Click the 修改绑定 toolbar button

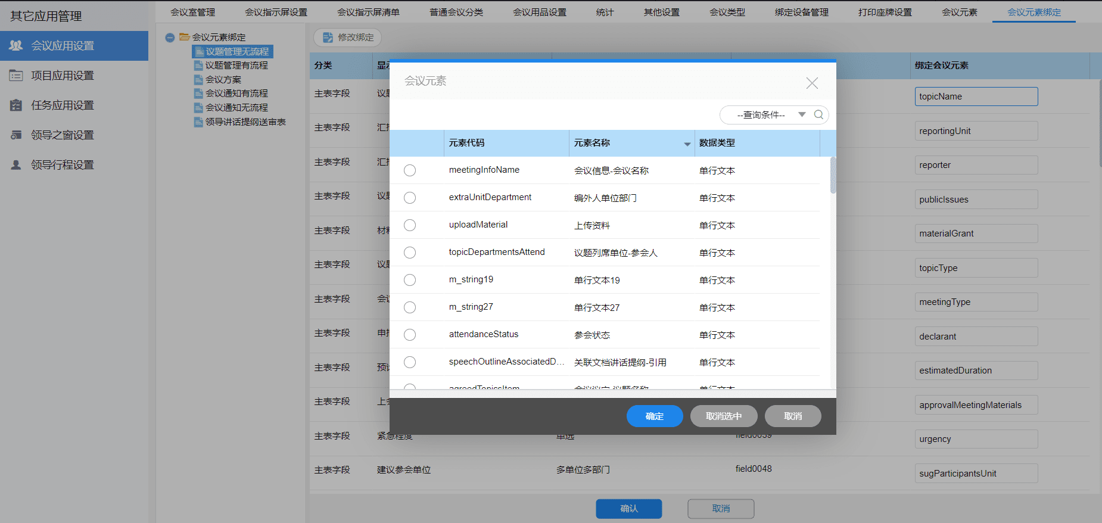click(x=348, y=38)
